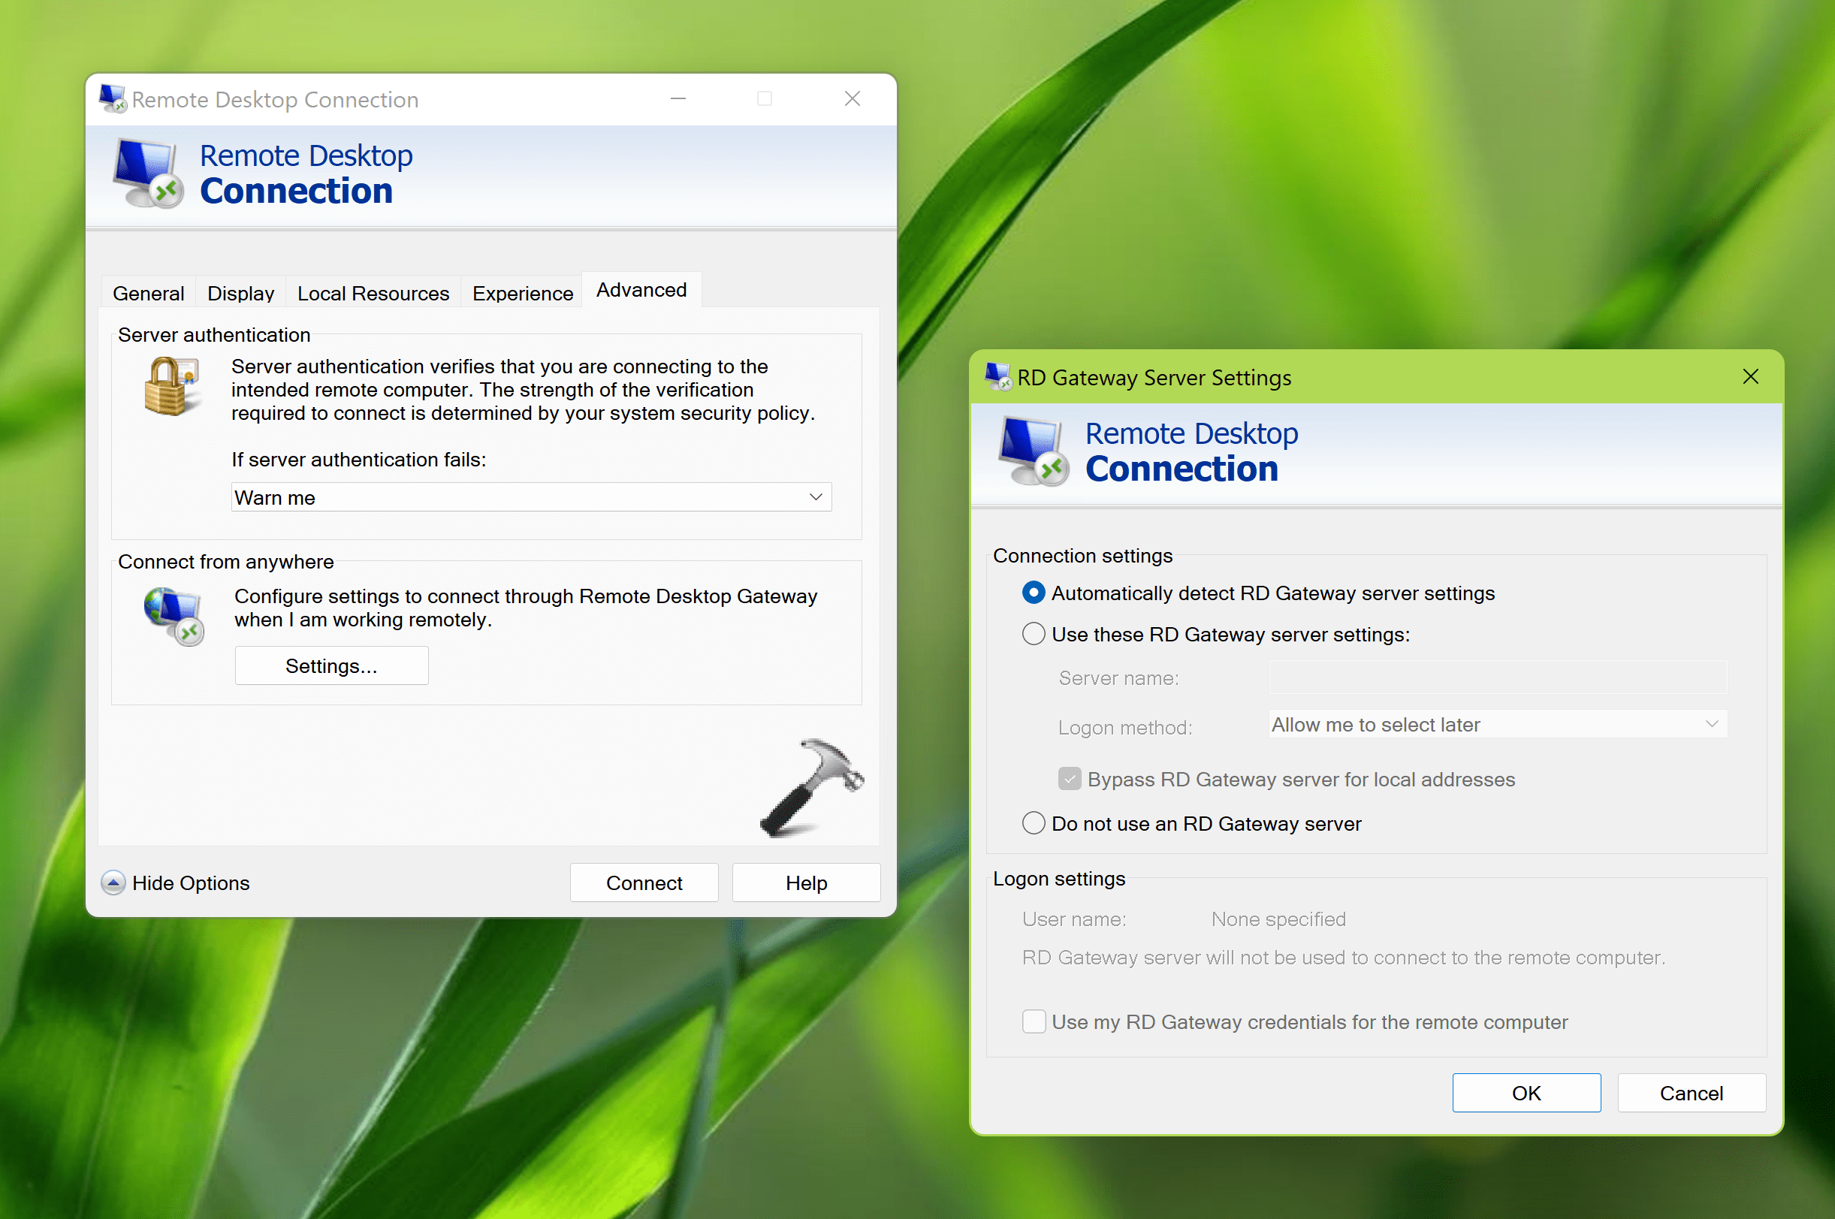Open Remote Desktop Gateway Settings
Image resolution: width=1835 pixels, height=1219 pixels.
click(x=331, y=665)
